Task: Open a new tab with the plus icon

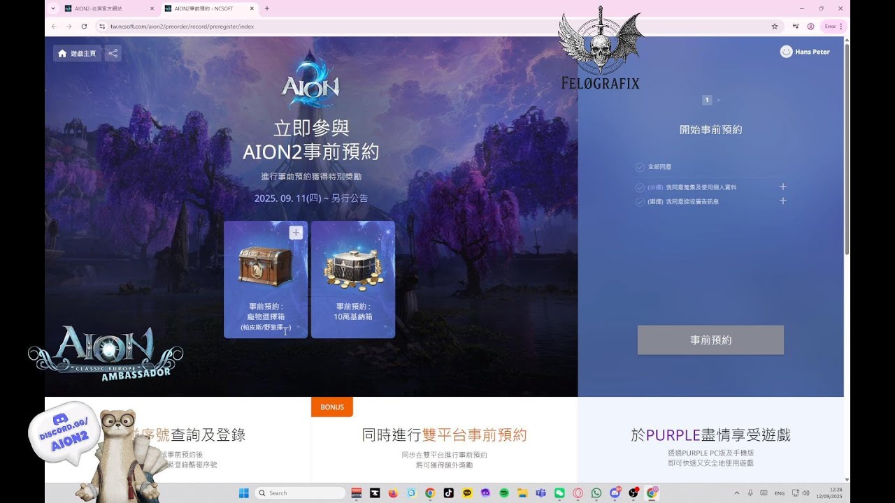Action: [x=267, y=8]
